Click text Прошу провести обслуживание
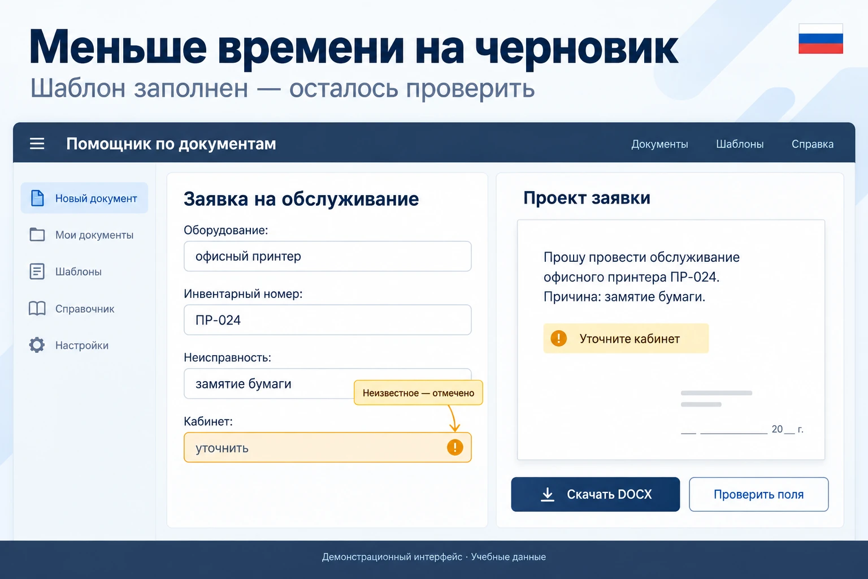The image size is (868, 579). (641, 257)
